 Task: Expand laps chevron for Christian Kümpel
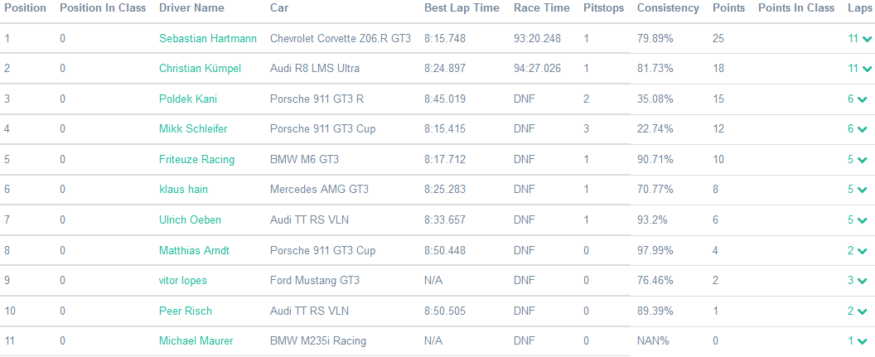[x=866, y=70]
